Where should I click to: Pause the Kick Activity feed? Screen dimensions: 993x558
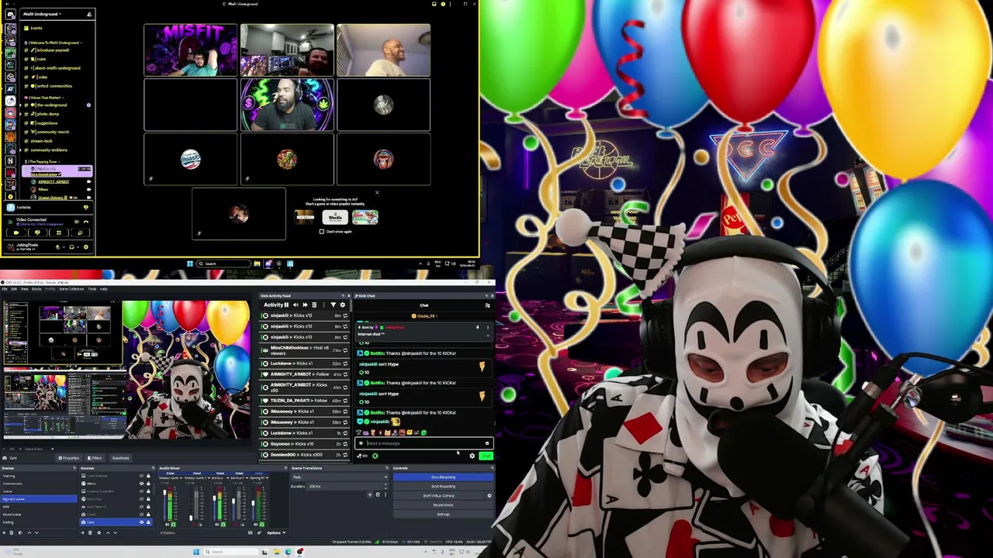click(286, 305)
